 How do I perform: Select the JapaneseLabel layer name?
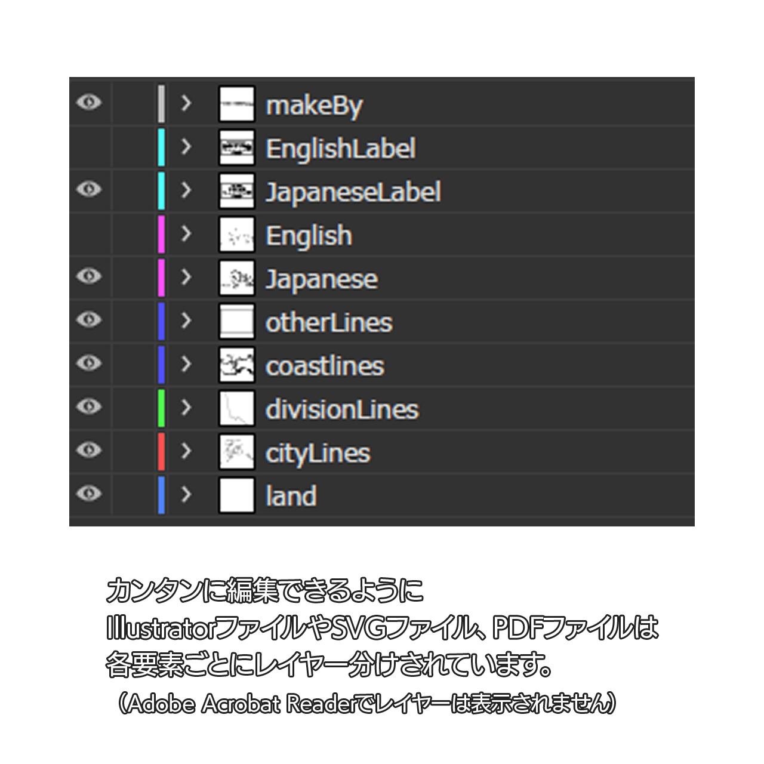[x=353, y=192]
